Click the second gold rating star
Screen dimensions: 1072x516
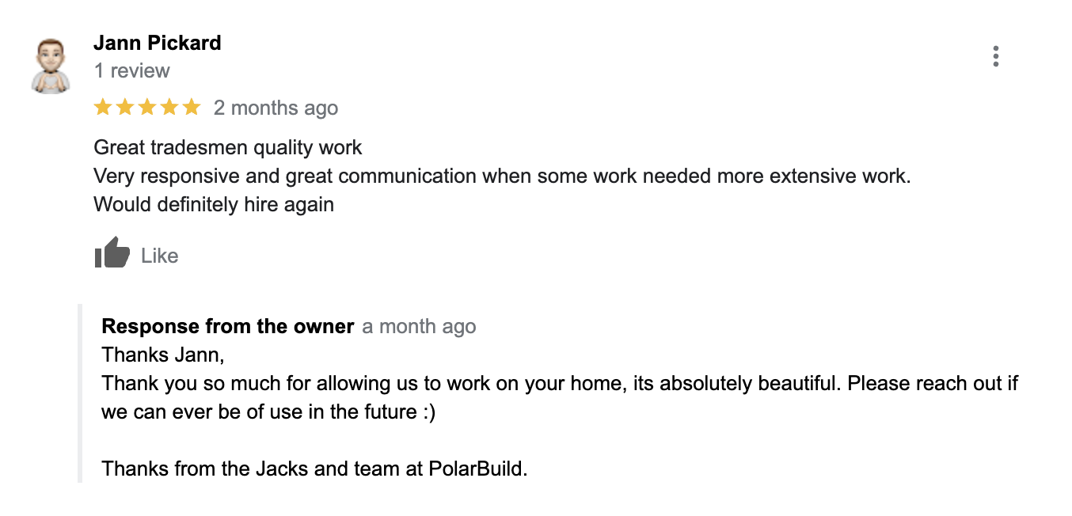125,108
